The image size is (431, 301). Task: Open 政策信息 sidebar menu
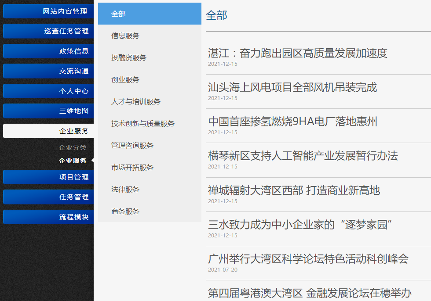pos(48,51)
